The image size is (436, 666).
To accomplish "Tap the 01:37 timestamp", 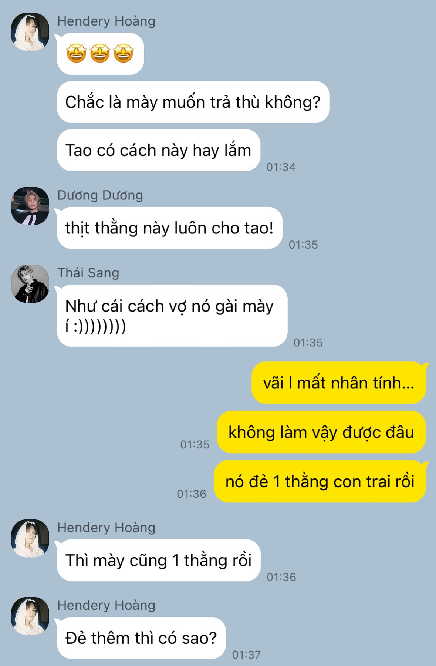I will (x=246, y=655).
